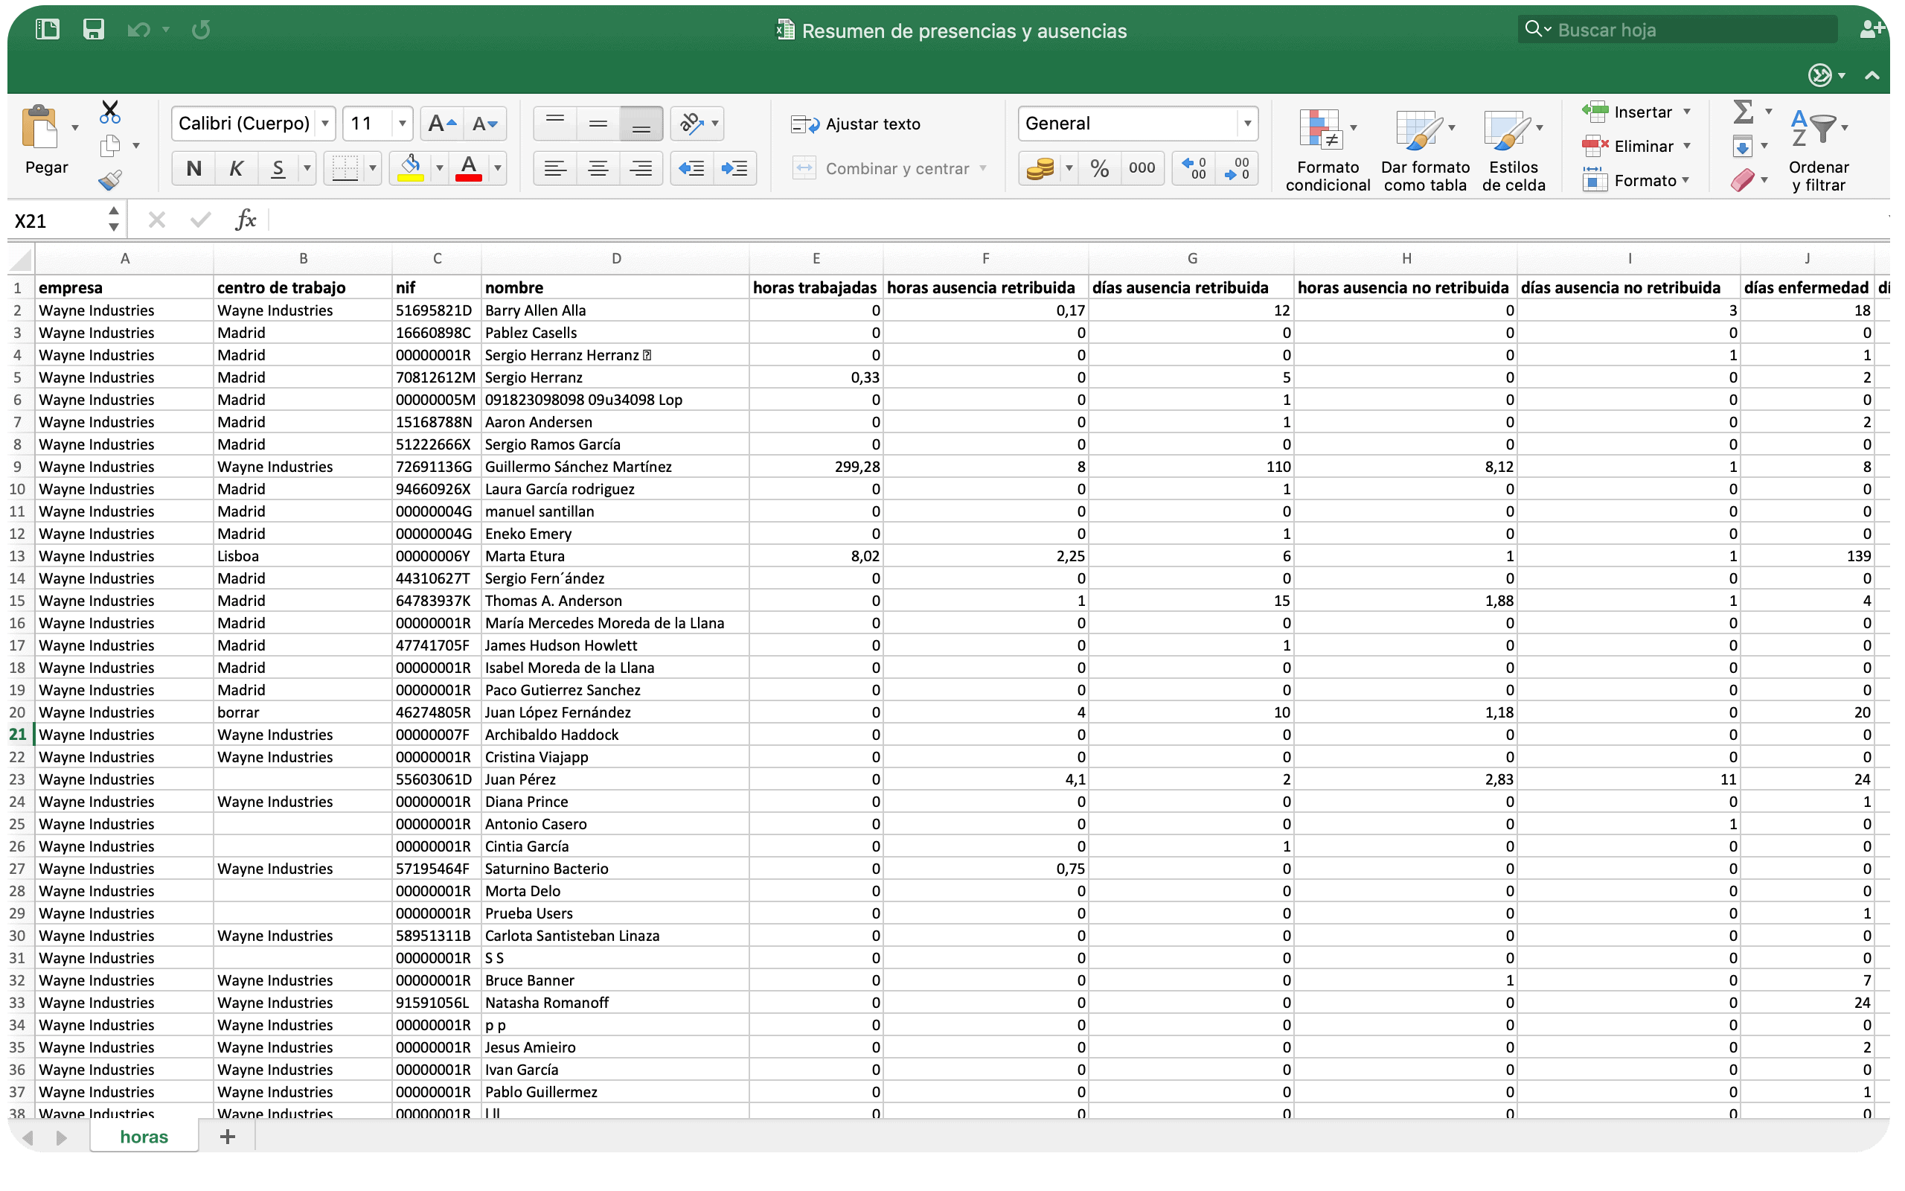The width and height of the screenshot is (1905, 1191).
Task: Undo the last action
Action: click(138, 30)
